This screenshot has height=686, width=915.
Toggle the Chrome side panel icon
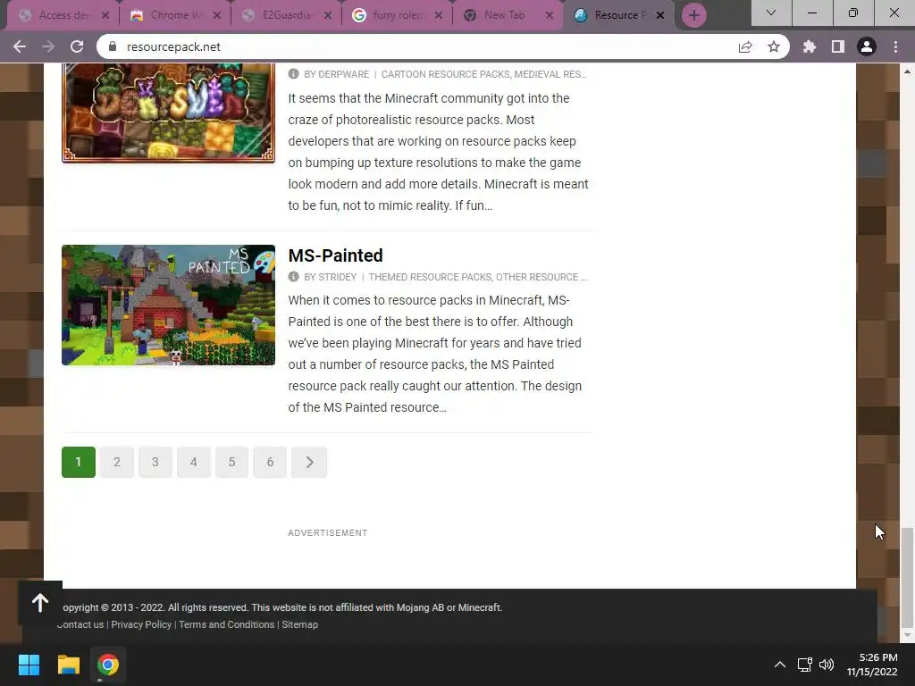pyautogui.click(x=838, y=46)
